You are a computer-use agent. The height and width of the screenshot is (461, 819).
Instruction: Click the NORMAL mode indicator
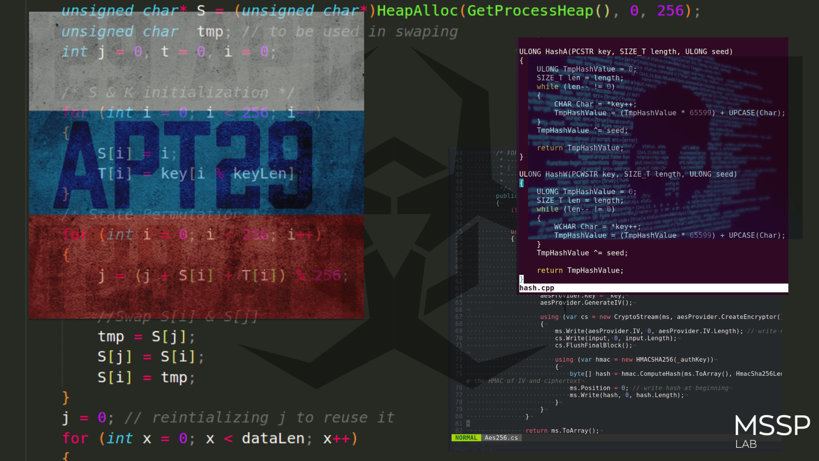coord(466,438)
